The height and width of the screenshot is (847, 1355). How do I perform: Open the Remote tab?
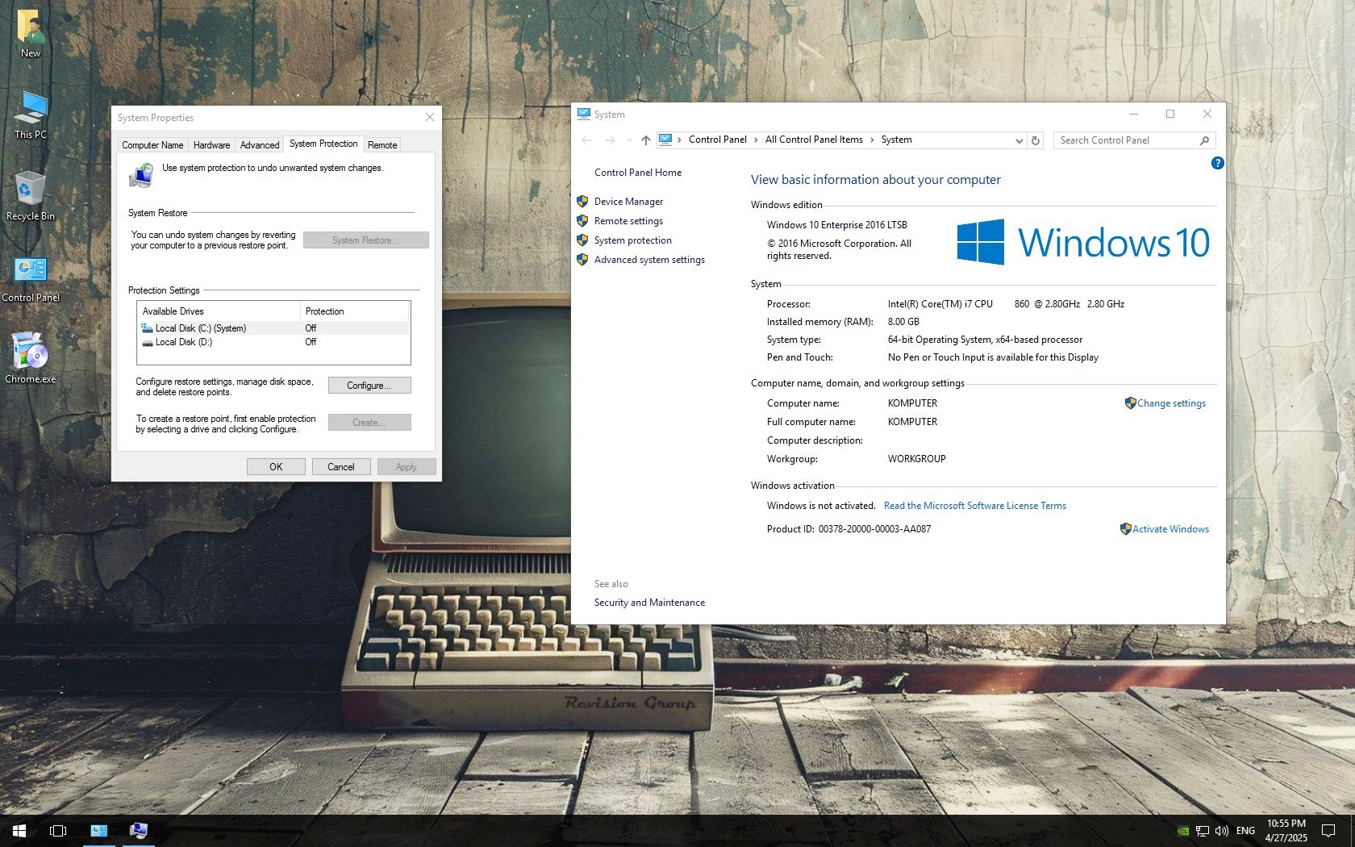382,145
